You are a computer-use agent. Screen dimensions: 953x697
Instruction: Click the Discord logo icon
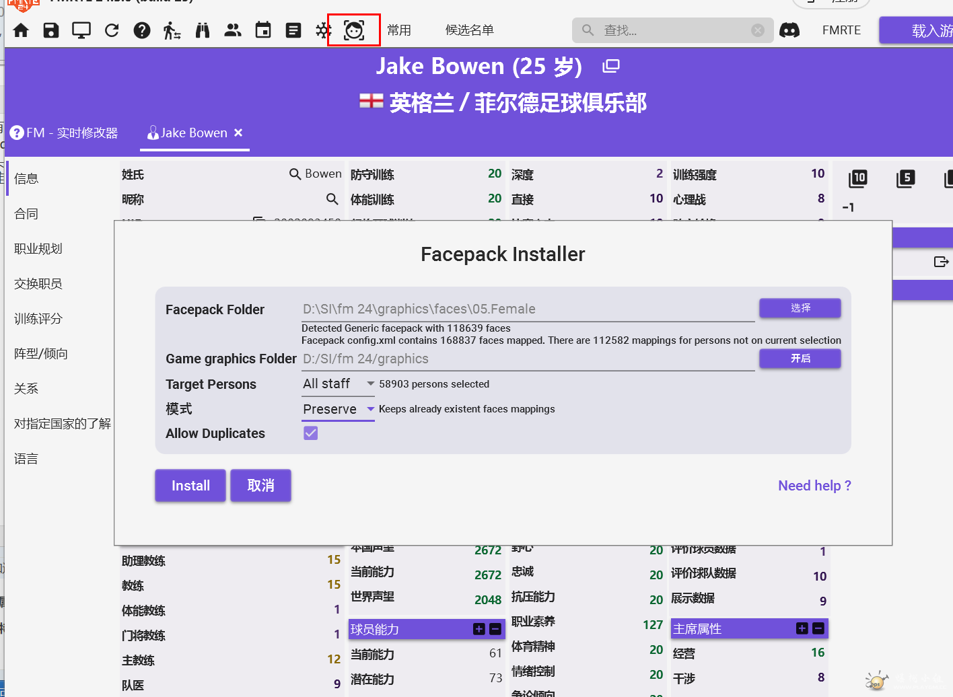(789, 30)
